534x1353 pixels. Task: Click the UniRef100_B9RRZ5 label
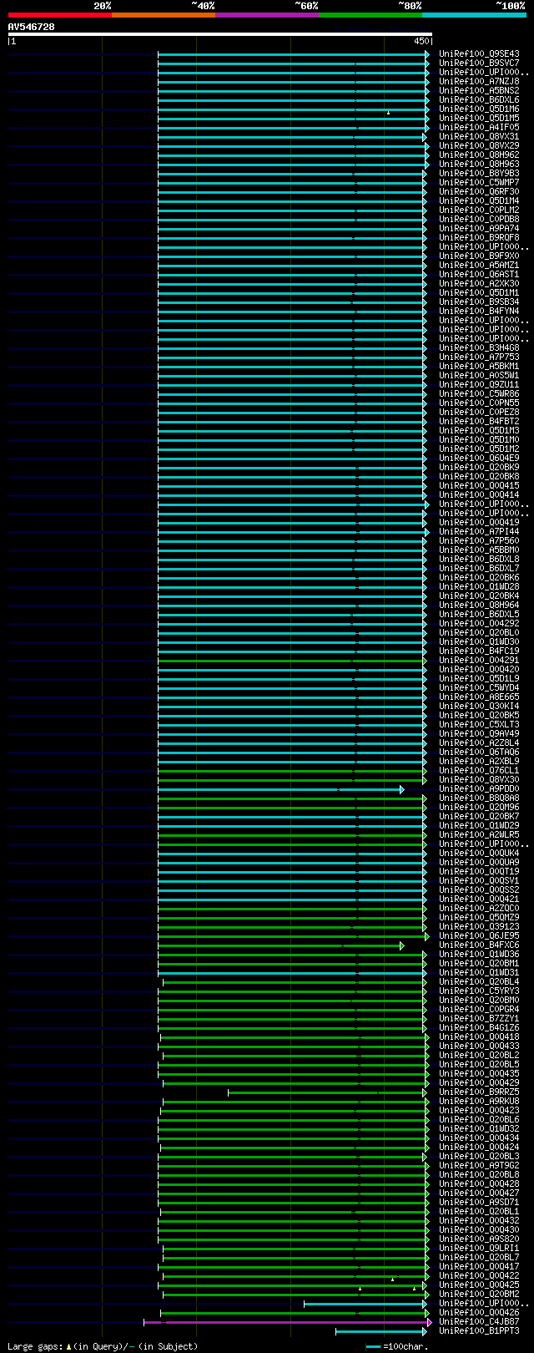[x=479, y=1092]
